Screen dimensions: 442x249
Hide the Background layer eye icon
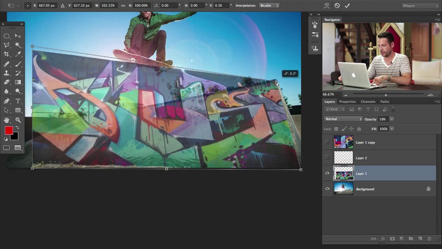pyautogui.click(x=327, y=189)
